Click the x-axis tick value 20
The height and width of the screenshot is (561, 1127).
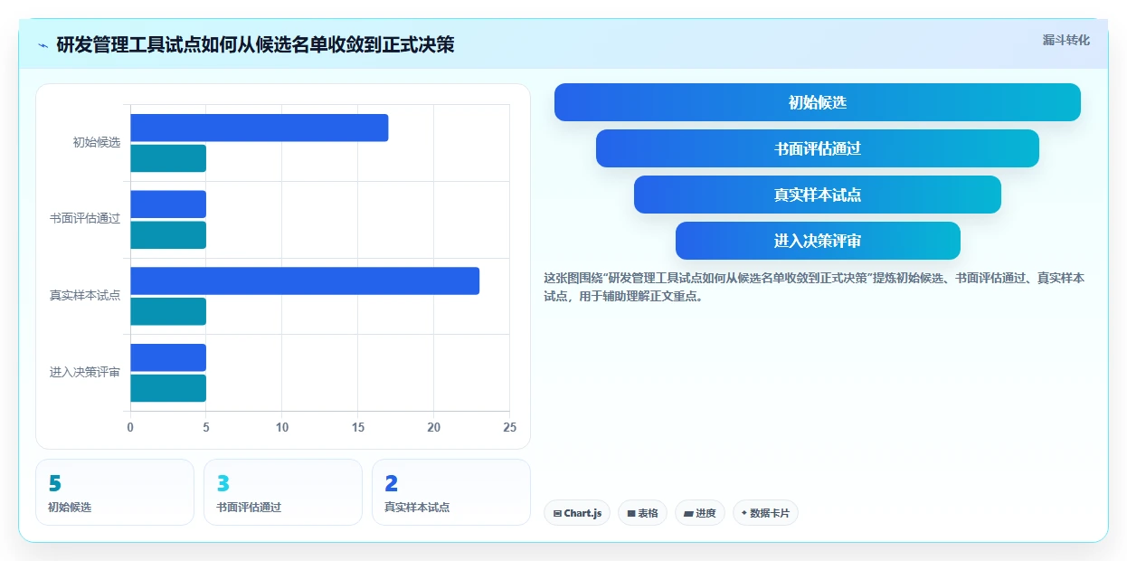[434, 427]
